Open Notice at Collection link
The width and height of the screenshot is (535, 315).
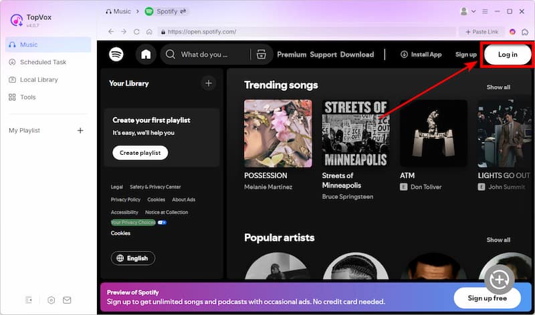click(x=167, y=212)
